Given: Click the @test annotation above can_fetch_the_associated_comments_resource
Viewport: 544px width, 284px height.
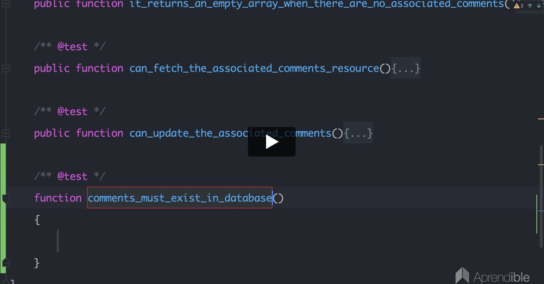Looking at the screenshot, I should pyautogui.click(x=73, y=47).
